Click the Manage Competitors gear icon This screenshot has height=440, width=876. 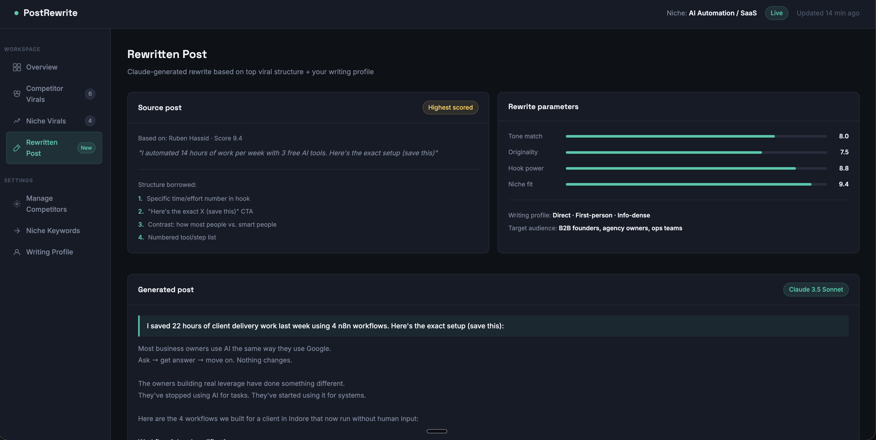(17, 204)
